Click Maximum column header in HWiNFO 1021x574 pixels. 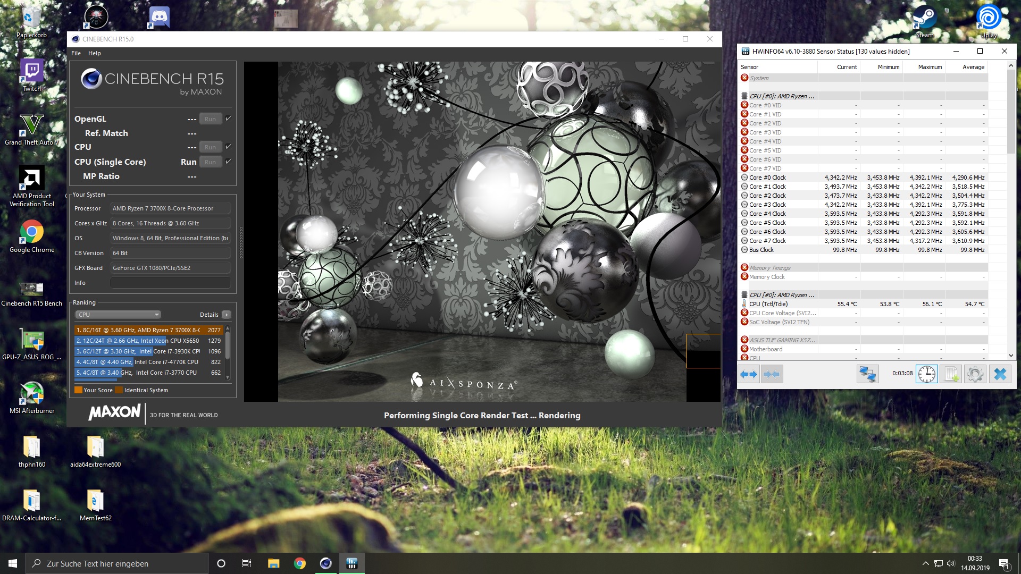coord(924,67)
